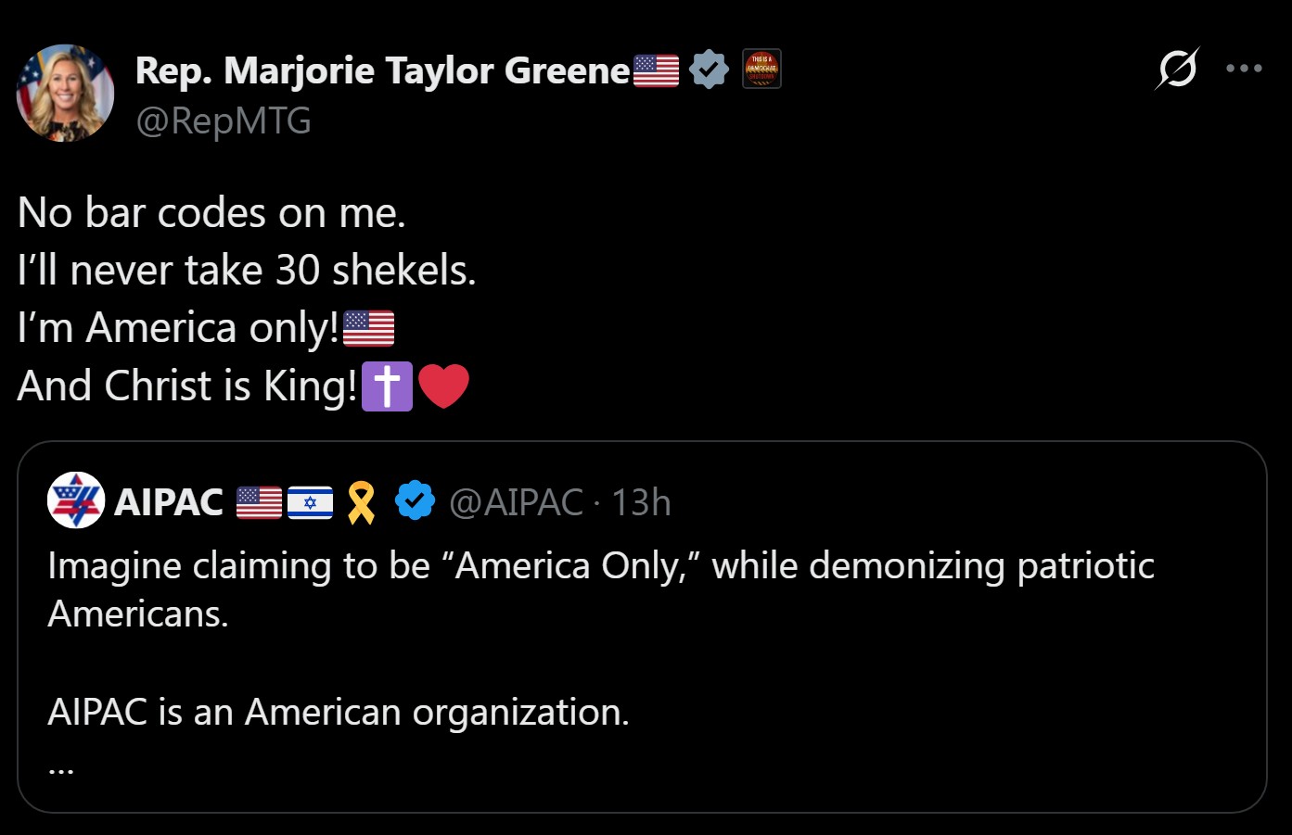Image resolution: width=1292 pixels, height=835 pixels.
Task: Click the gray verified badge beside Greene's name
Action: (x=709, y=70)
